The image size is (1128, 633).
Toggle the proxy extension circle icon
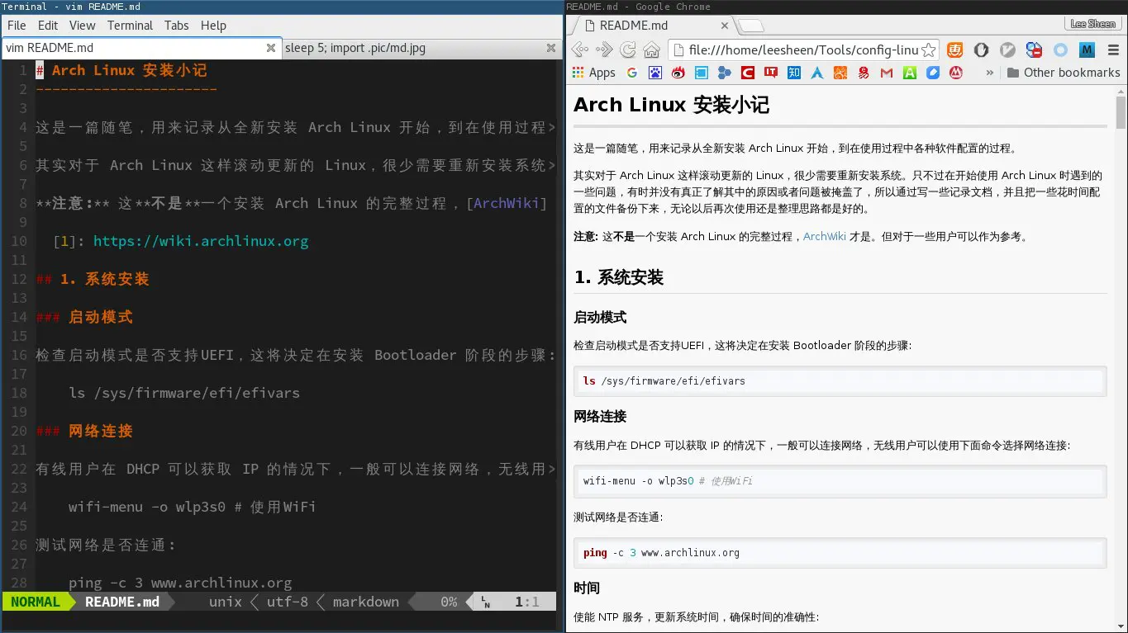[1061, 50]
